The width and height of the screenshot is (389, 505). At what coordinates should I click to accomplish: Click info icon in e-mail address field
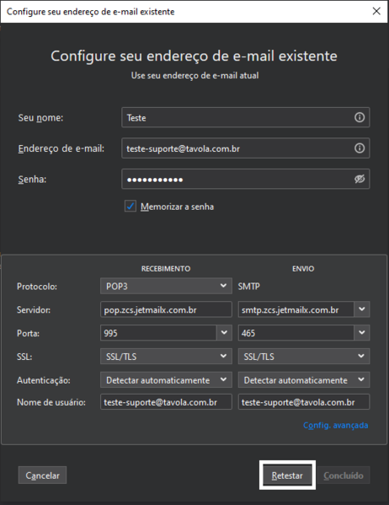click(360, 148)
